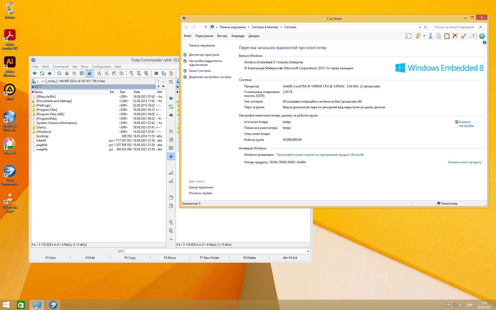The height and width of the screenshot is (310, 496).
Task: Click the Windows Store icon in the taskbar
Action: pyautogui.click(x=21, y=305)
